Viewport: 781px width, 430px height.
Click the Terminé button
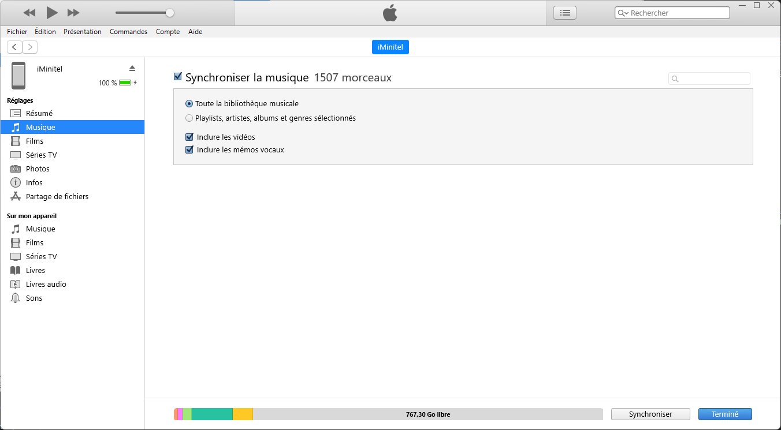tap(725, 414)
